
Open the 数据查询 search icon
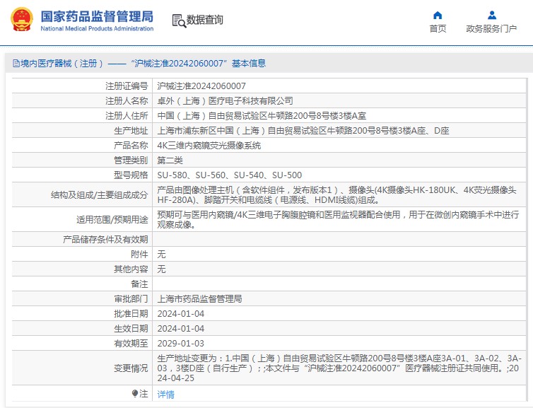pyautogui.click(x=179, y=21)
